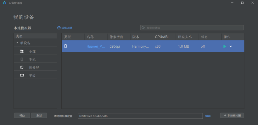Screen dimensions: 258x125
Task: Click the 编辑 edit location link
Action: [208, 116]
